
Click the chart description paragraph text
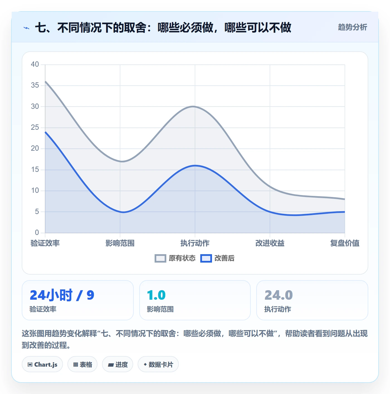click(195, 339)
